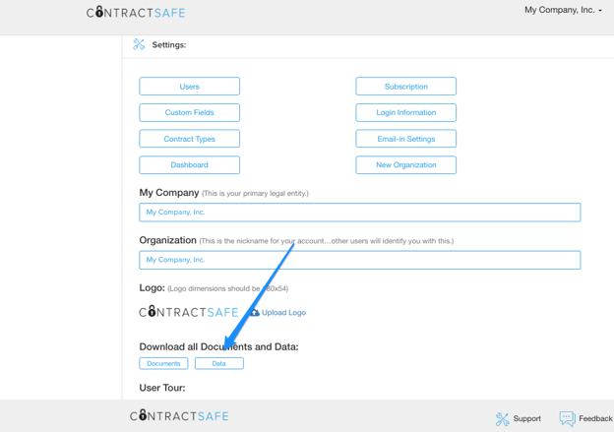This screenshot has height=432, width=614.
Task: Open Login Information settings
Action: click(x=405, y=112)
